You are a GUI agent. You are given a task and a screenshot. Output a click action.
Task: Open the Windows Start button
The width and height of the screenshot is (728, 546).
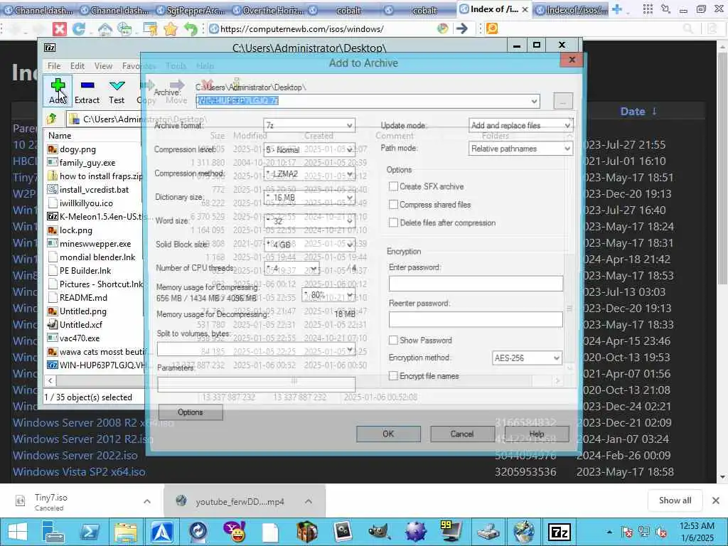18,532
